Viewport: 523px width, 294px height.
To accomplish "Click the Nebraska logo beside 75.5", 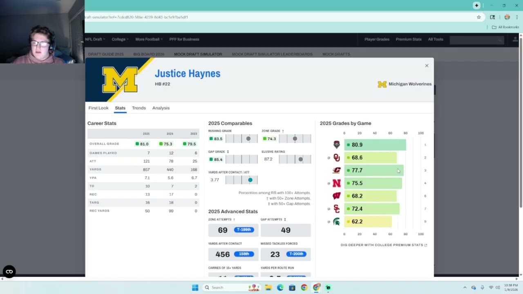I will [337, 183].
